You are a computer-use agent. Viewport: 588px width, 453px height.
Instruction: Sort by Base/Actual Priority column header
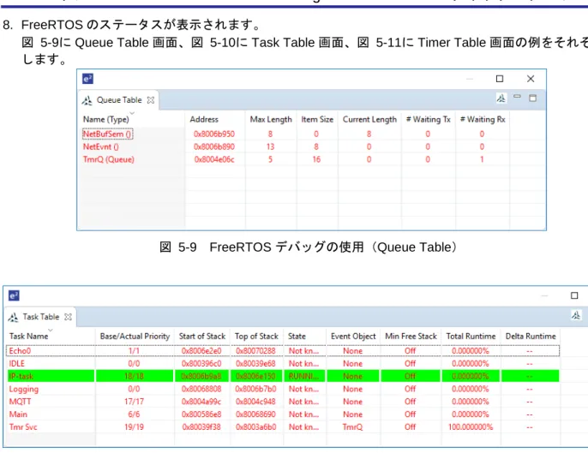click(135, 337)
